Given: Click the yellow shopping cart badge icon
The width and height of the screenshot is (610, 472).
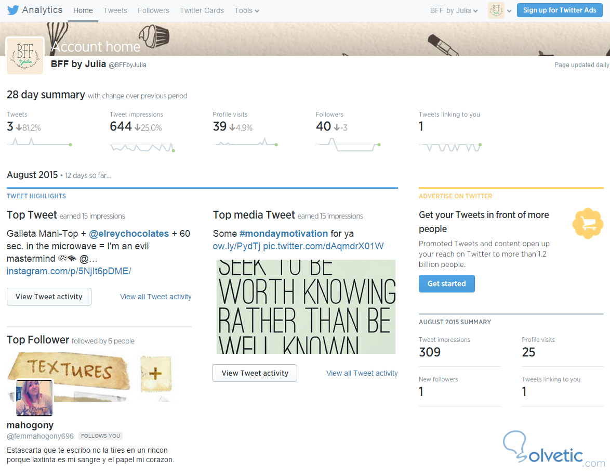Looking at the screenshot, I should pyautogui.click(x=588, y=223).
